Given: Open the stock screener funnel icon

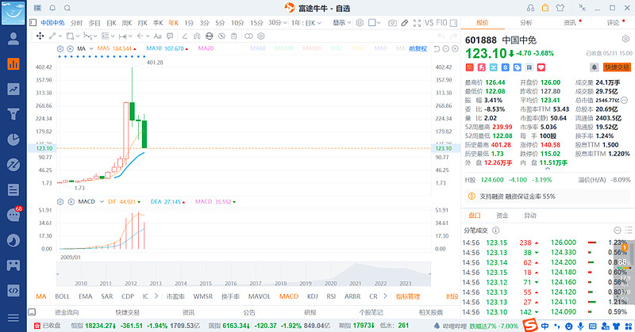Looking at the screenshot, I should click(x=13, y=114).
